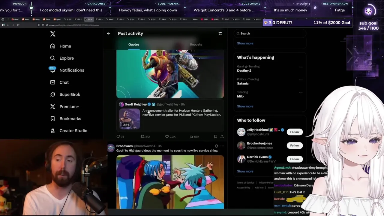This screenshot has height=216, width=384.
Task: Expand Show more under Who to follow
Action: [245, 171]
